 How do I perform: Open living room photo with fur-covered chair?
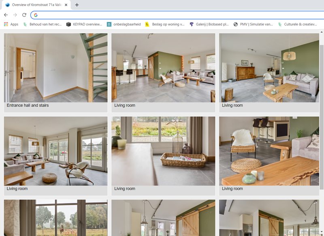point(269,151)
